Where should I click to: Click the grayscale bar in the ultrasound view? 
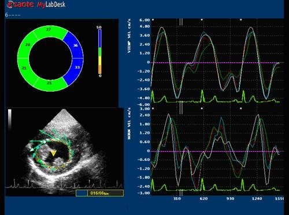(x=10, y=119)
